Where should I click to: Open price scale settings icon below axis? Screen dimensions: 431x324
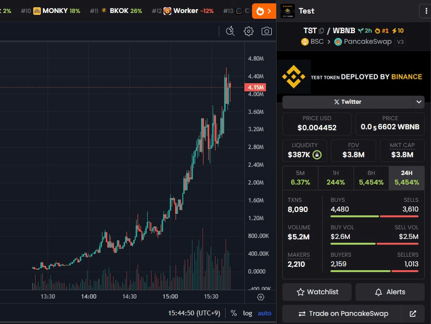261,297
